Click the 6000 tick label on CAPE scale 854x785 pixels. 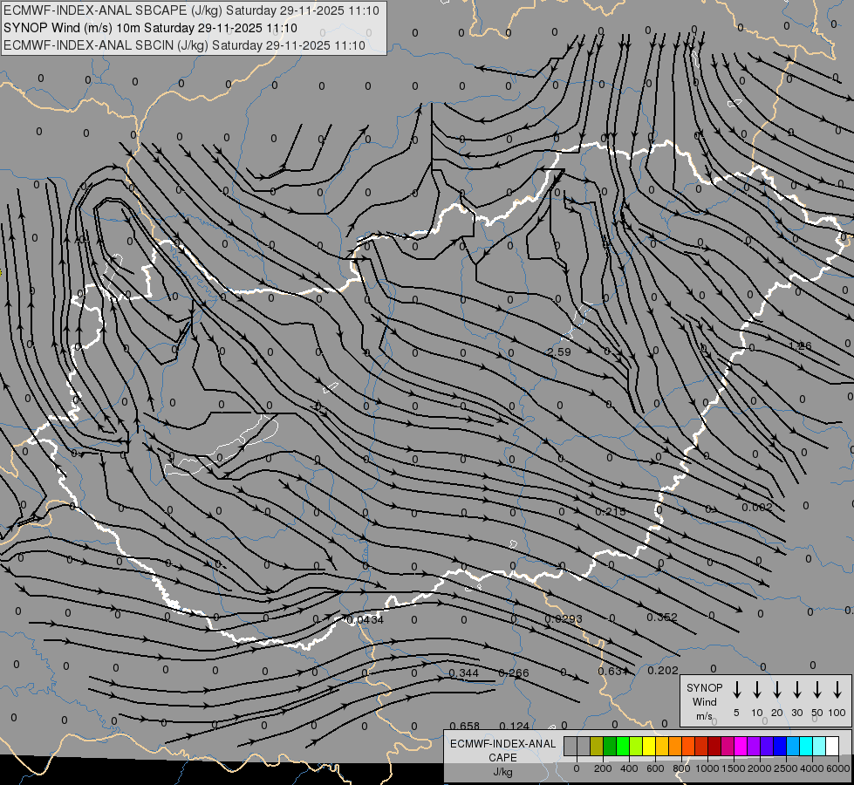(838, 768)
